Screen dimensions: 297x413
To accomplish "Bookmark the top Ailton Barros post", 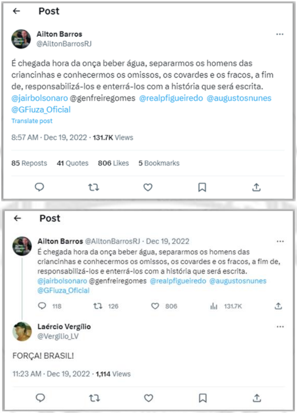I will [202, 187].
